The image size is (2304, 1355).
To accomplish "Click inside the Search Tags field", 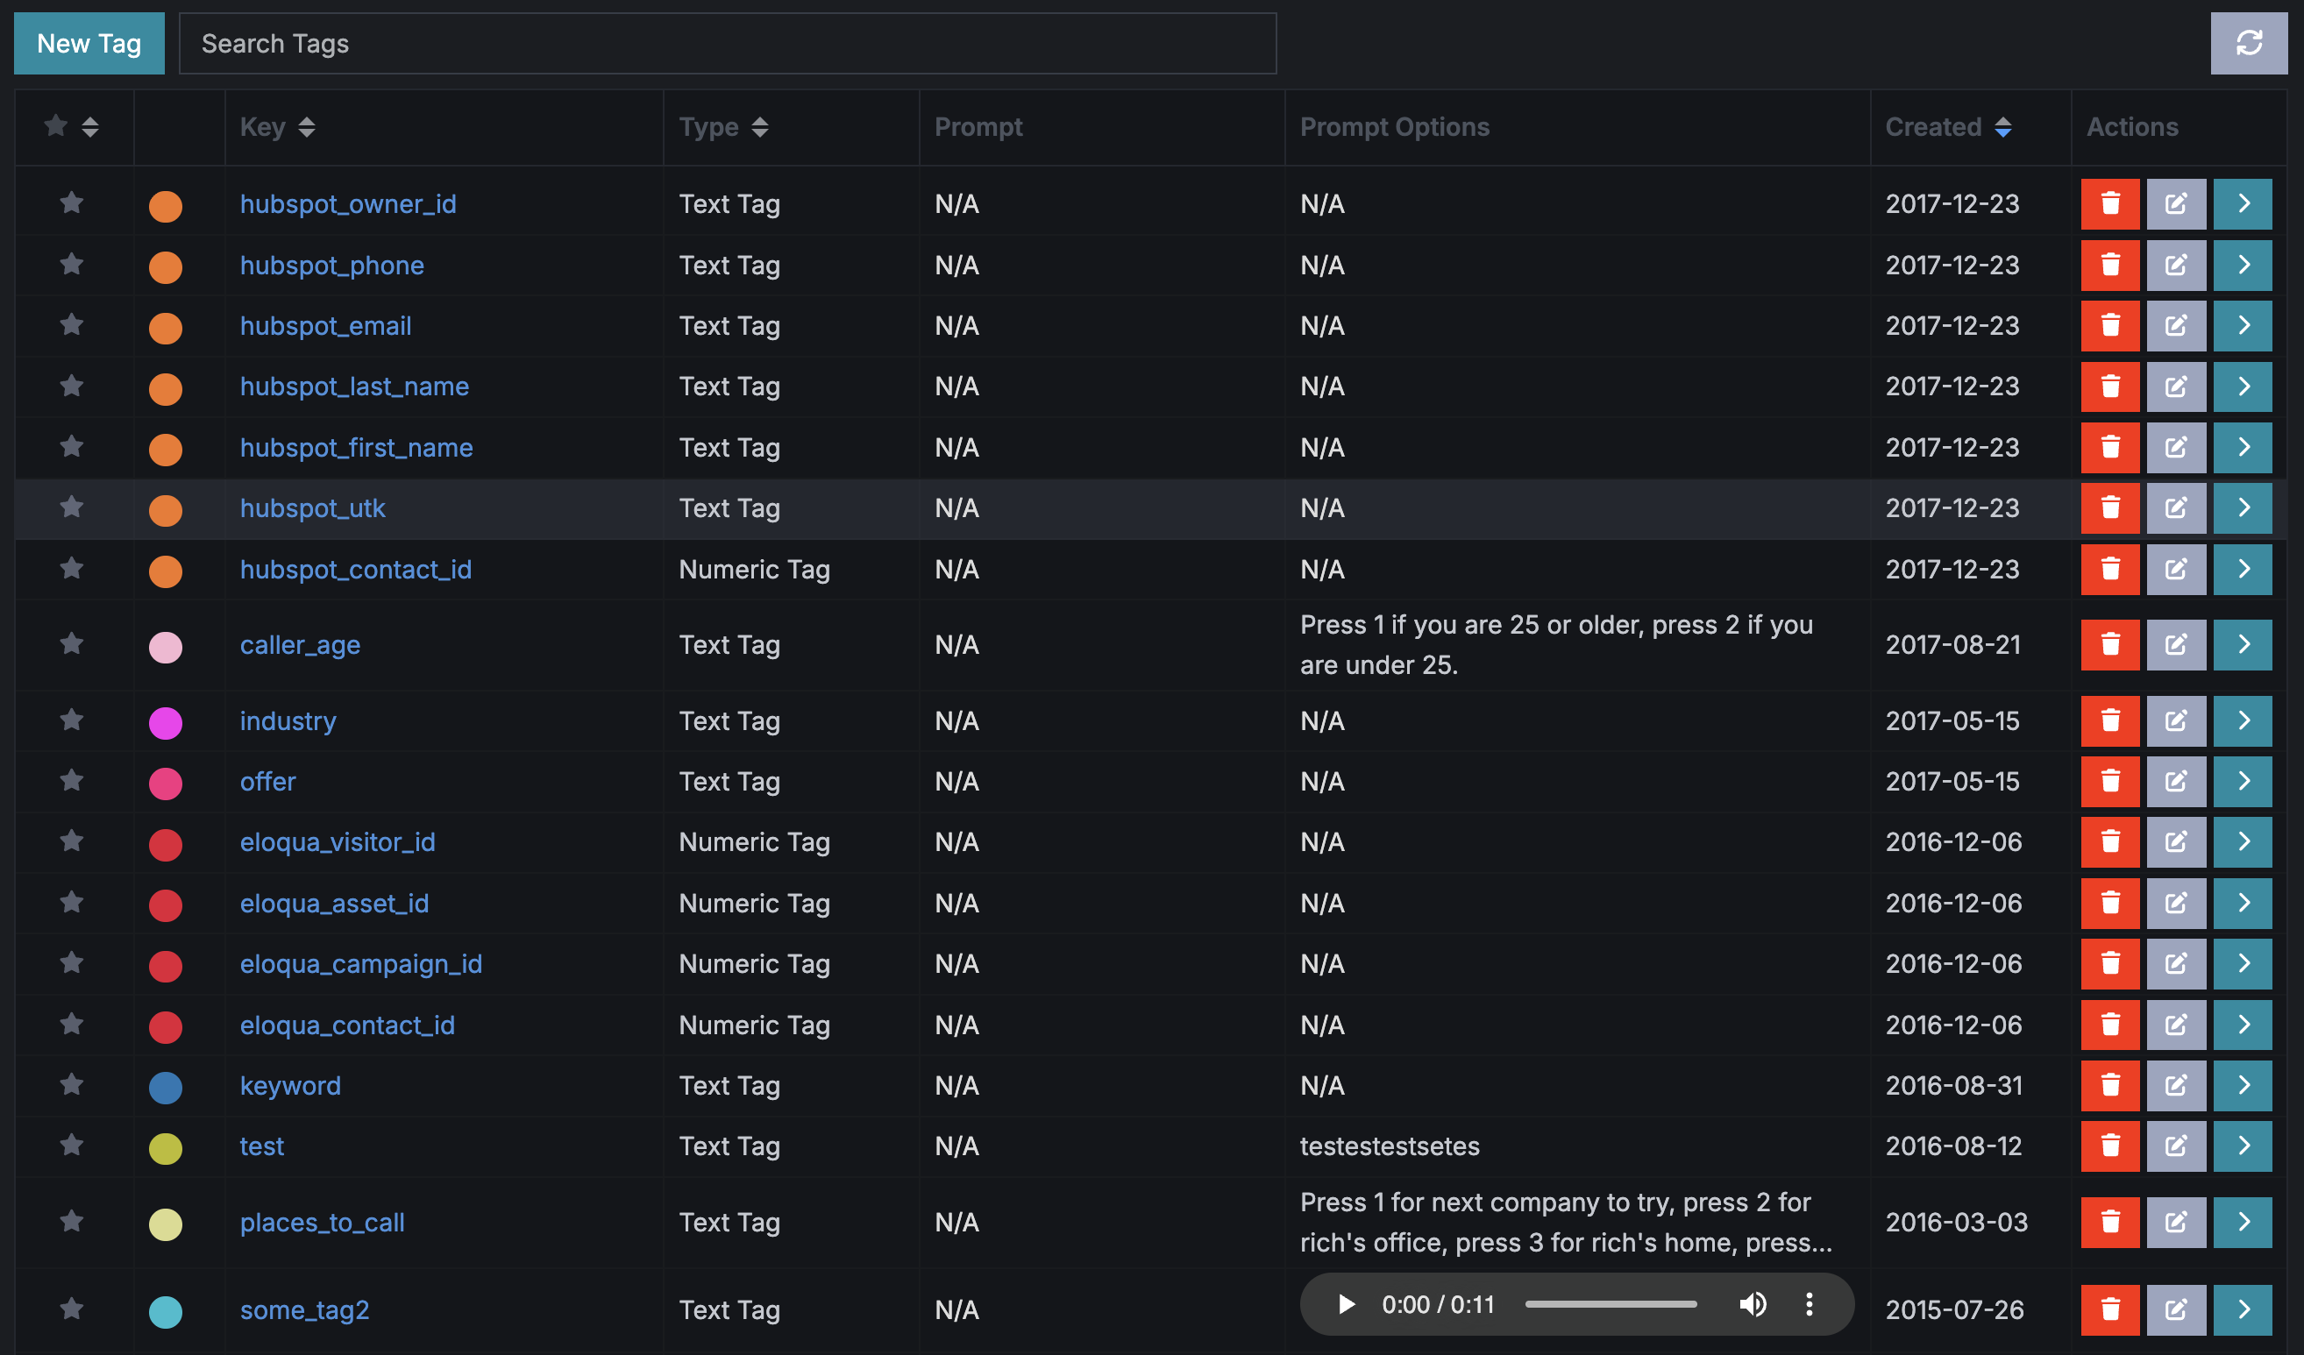I will (x=727, y=43).
